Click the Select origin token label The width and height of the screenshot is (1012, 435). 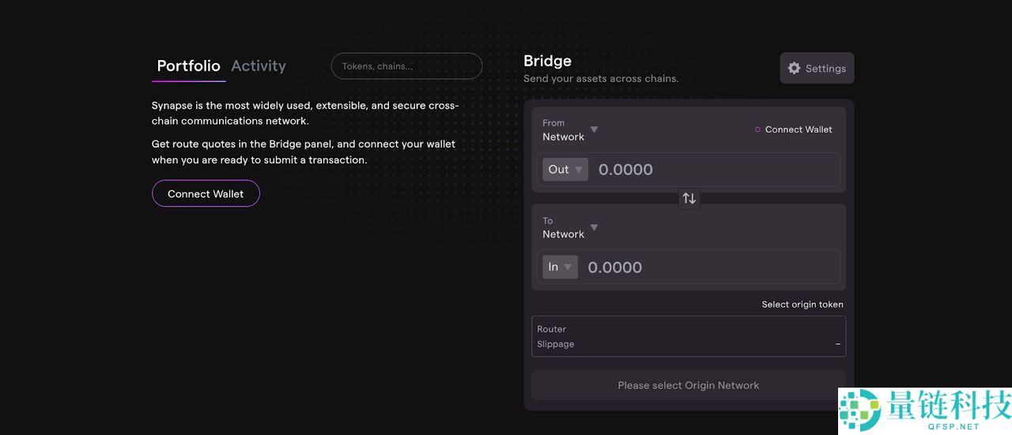(x=802, y=305)
